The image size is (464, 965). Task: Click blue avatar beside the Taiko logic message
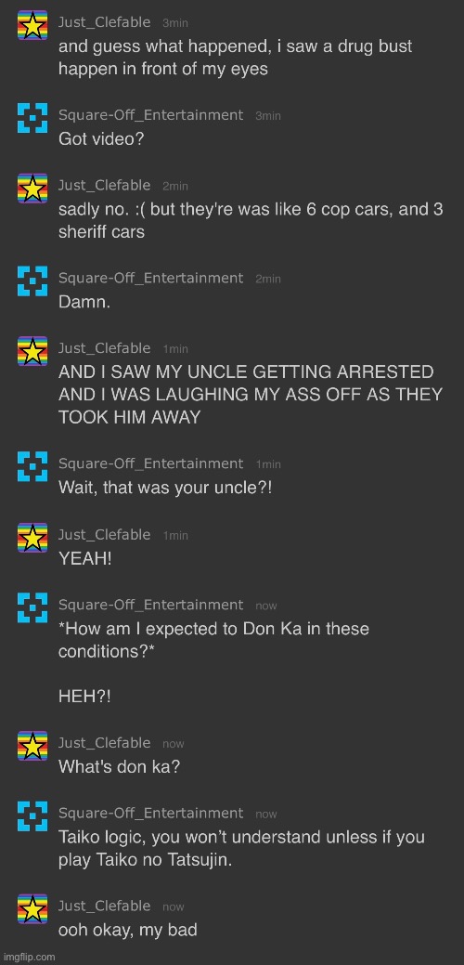32,816
